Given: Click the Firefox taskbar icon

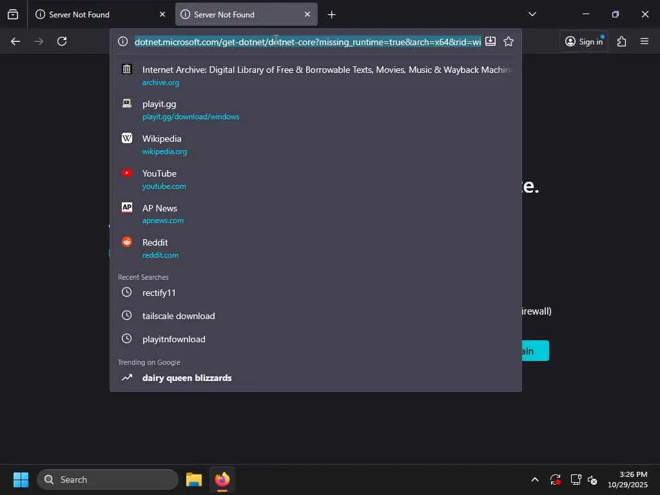Looking at the screenshot, I should (x=222, y=480).
